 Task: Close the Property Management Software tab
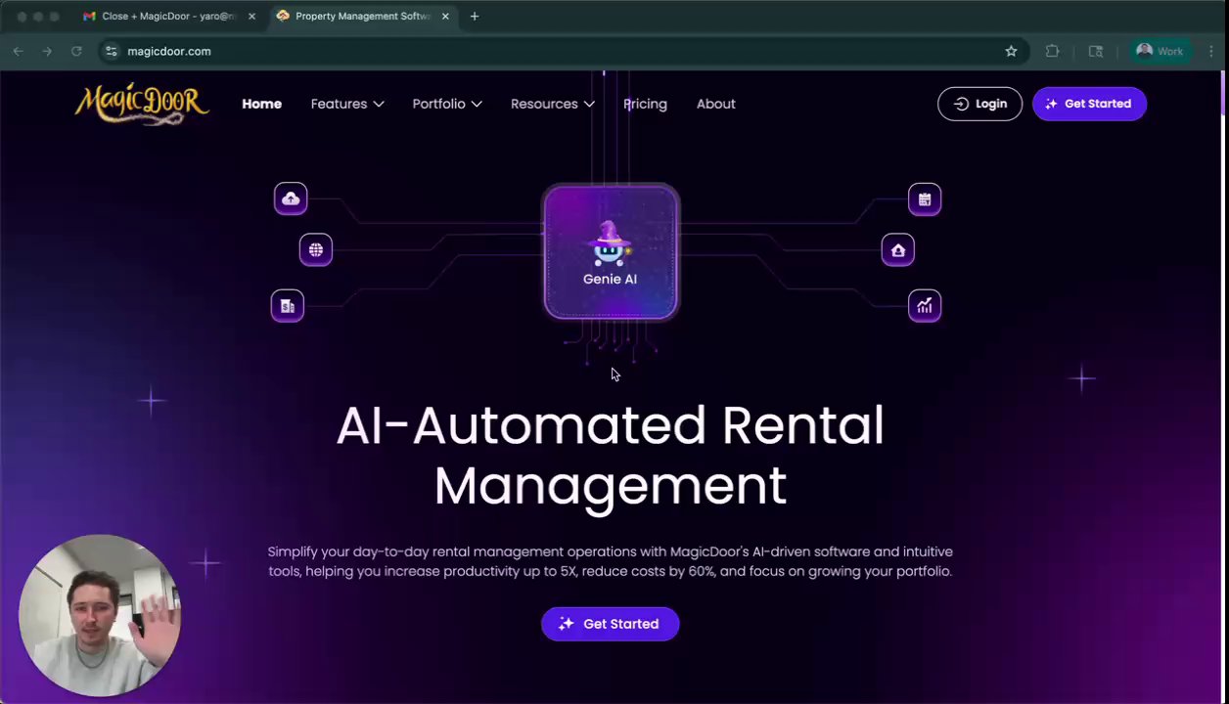(x=445, y=16)
